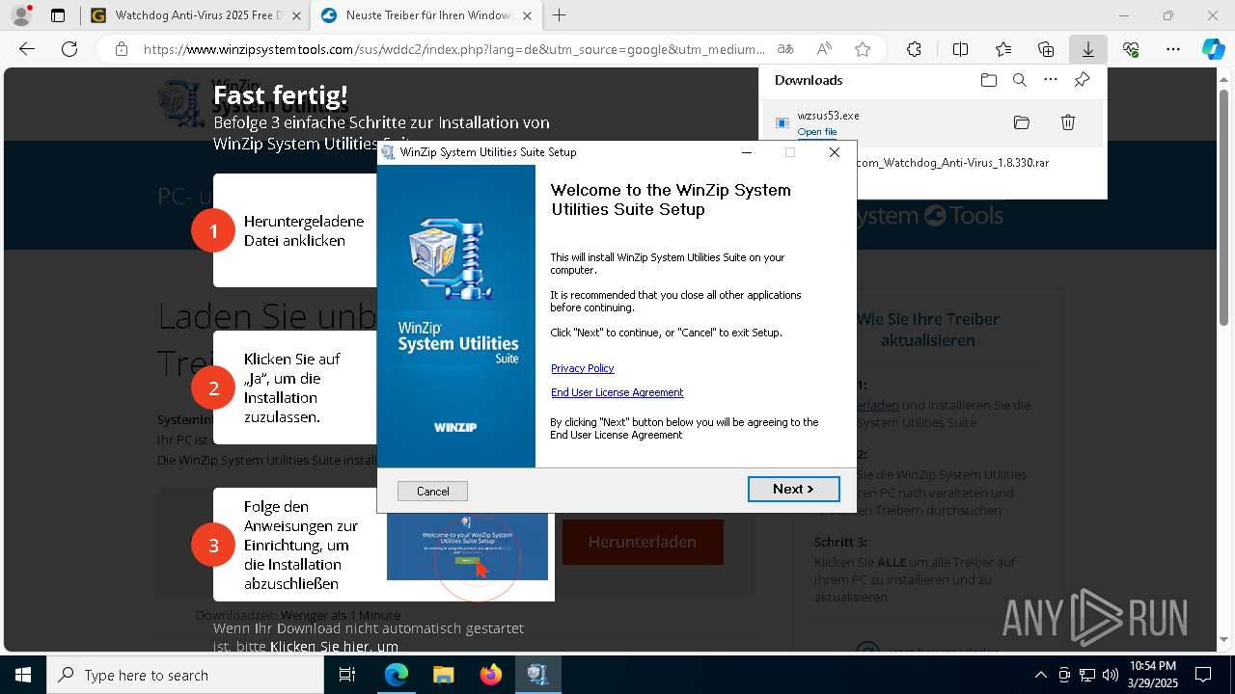Open Firefox from taskbar
The width and height of the screenshot is (1235, 694).
490,675
